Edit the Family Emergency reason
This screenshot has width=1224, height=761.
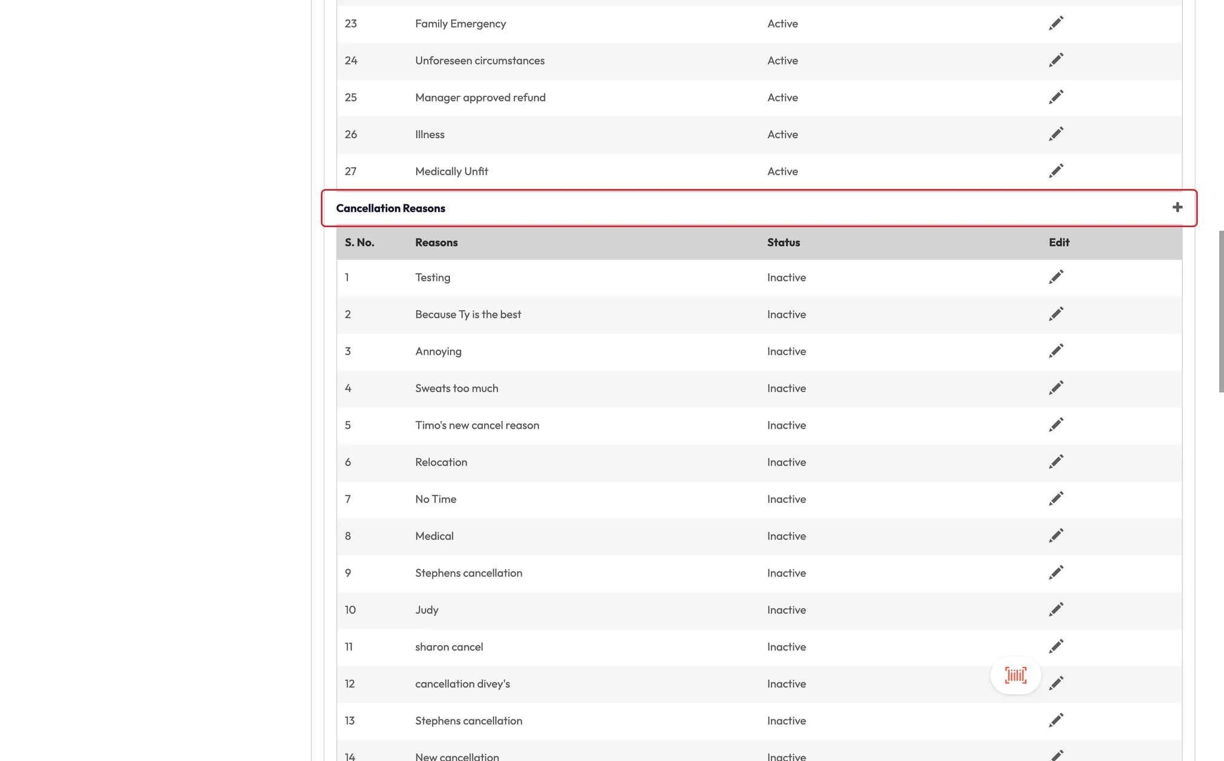1055,23
